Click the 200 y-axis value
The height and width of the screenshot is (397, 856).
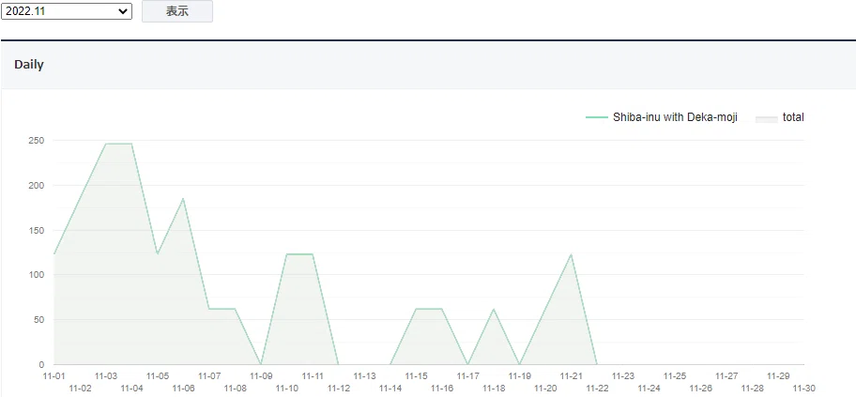point(37,185)
